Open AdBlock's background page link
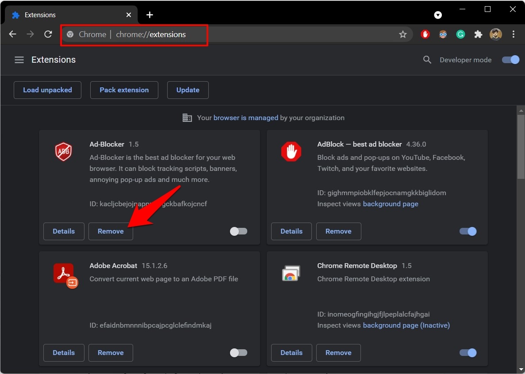 [x=390, y=204]
